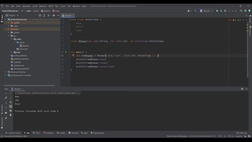Open the Problems tool window
Image resolution: width=252 pixels, height=142 pixels.
point(48,133)
